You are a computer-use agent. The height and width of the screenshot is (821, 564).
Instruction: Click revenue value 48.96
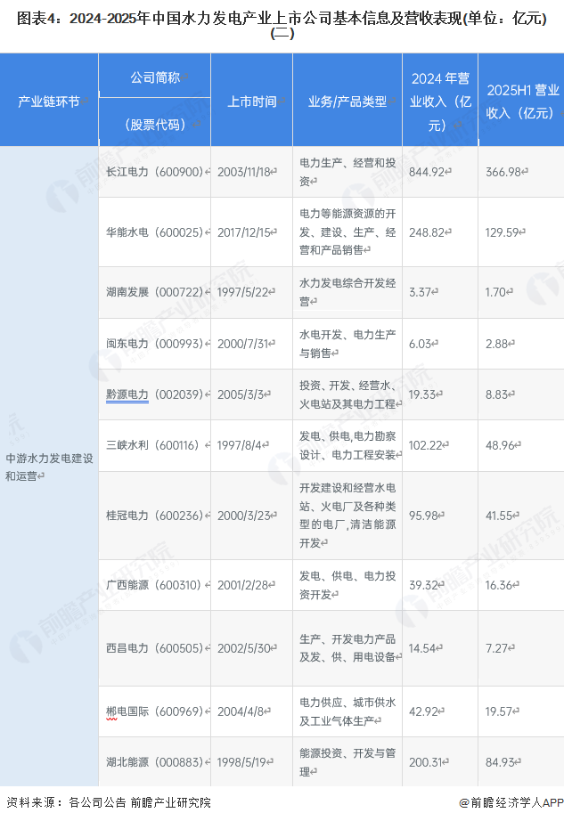[x=501, y=445]
